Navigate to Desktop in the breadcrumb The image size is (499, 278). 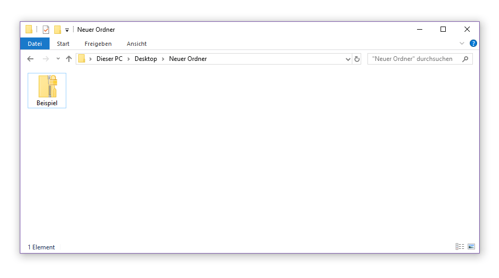[x=146, y=59]
